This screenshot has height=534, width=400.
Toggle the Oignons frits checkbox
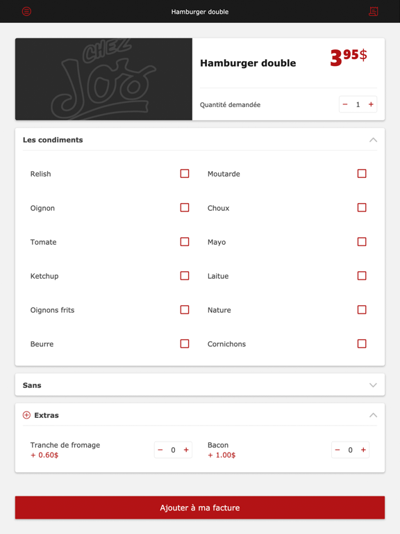pos(185,309)
